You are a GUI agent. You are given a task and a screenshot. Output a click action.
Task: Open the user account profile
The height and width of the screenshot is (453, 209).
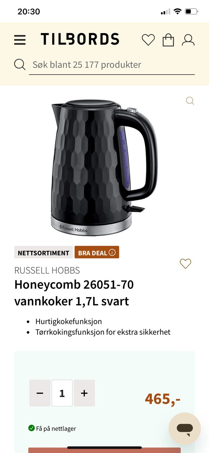pos(188,40)
